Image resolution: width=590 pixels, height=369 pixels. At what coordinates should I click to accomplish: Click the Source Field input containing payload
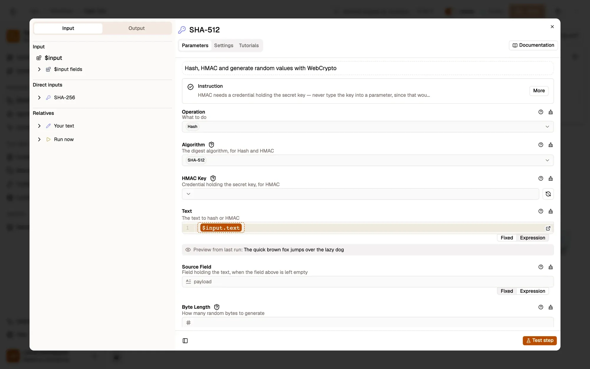[368, 282]
